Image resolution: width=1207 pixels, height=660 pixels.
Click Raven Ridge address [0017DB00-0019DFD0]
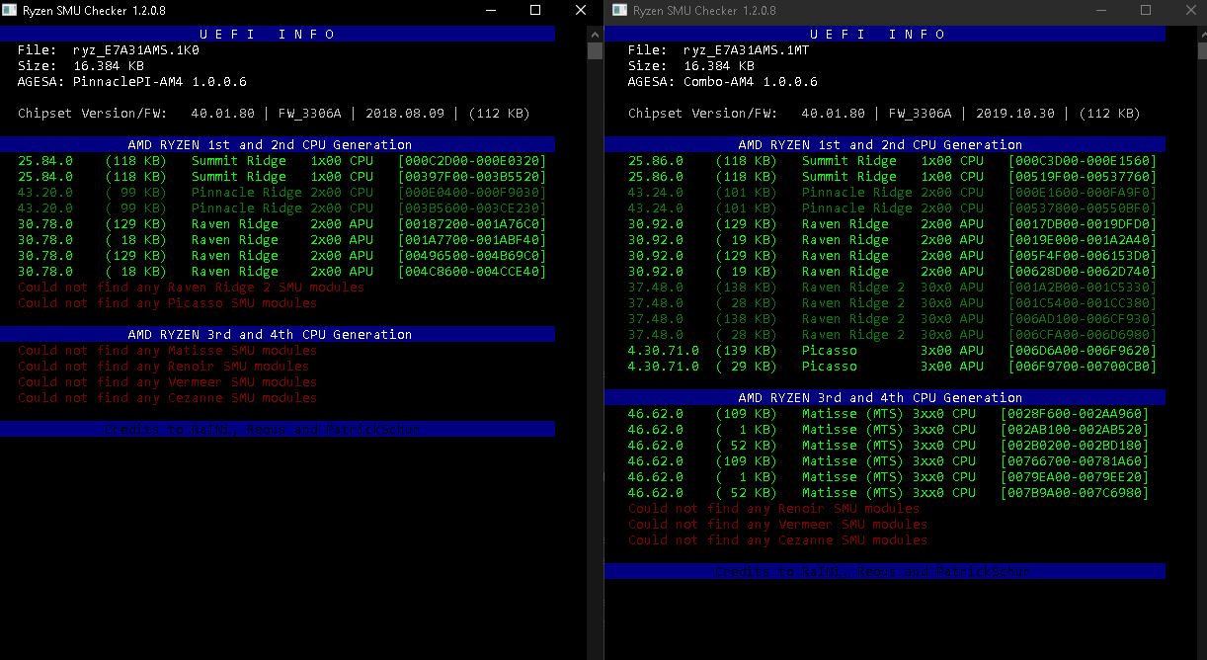click(1082, 223)
